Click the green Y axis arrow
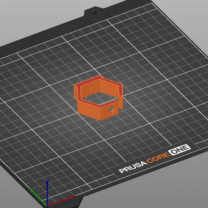Image resolution: width=208 pixels, height=208 pixels. pos(38,198)
